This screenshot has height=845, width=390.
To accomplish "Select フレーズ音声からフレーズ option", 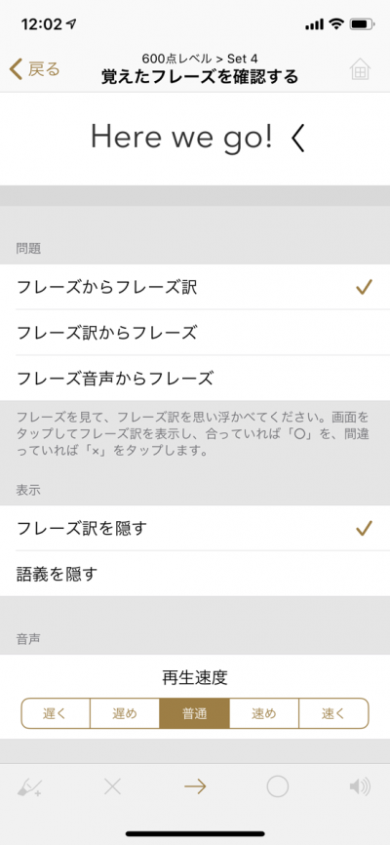I will pos(195,379).
